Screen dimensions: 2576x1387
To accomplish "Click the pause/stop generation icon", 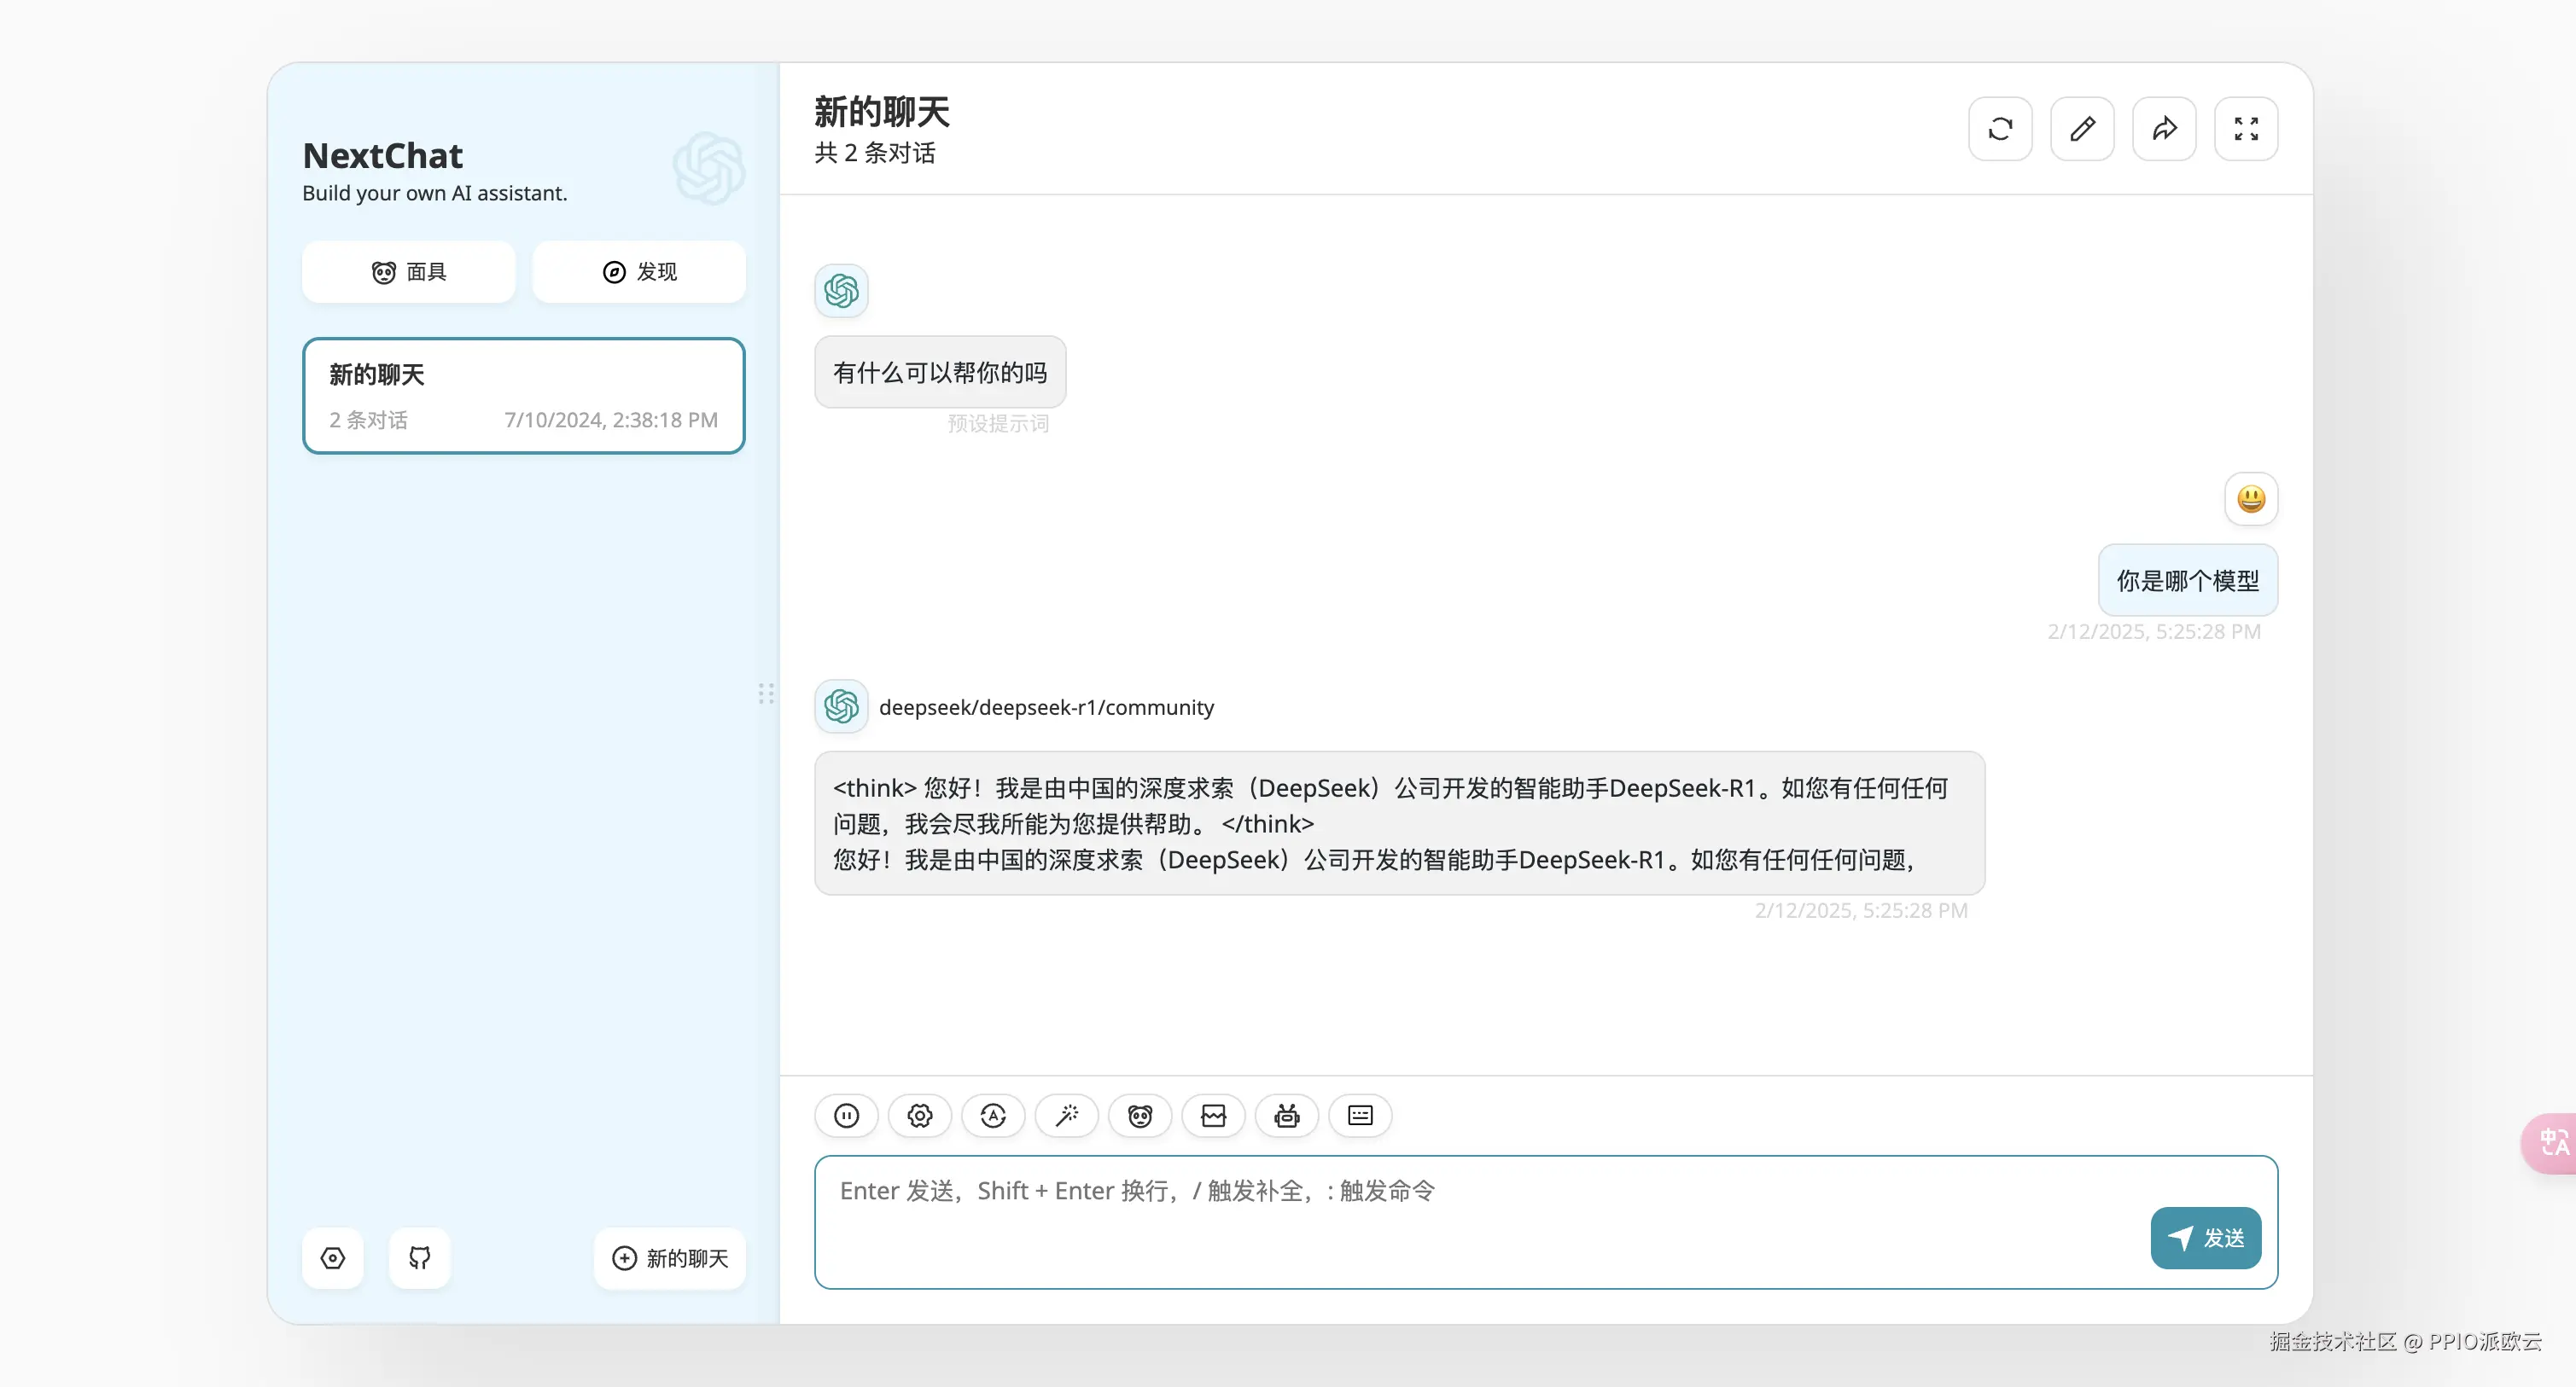I will (x=846, y=1115).
